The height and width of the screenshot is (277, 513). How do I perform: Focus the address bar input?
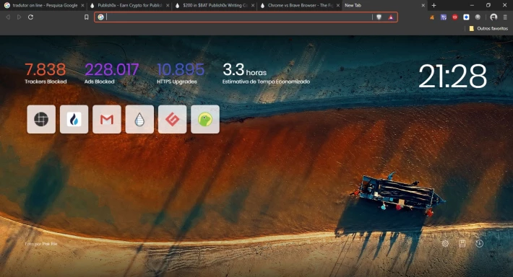[x=239, y=17]
